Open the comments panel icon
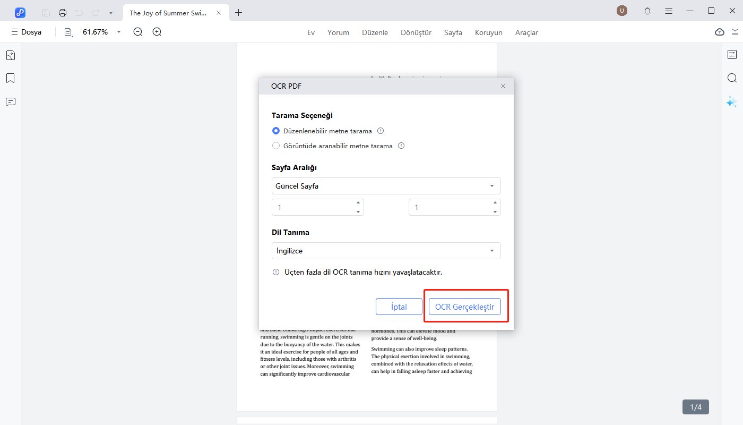Image resolution: width=743 pixels, height=425 pixels. coord(10,102)
